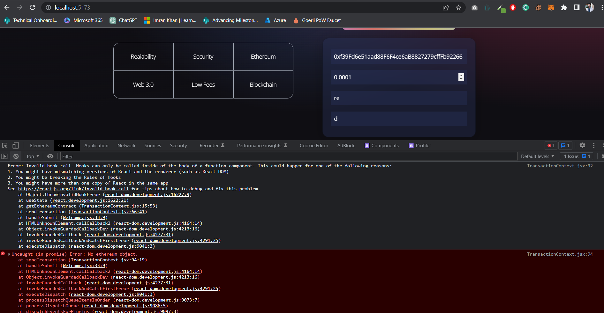
Task: Click the red error count badge
Action: coord(551,146)
